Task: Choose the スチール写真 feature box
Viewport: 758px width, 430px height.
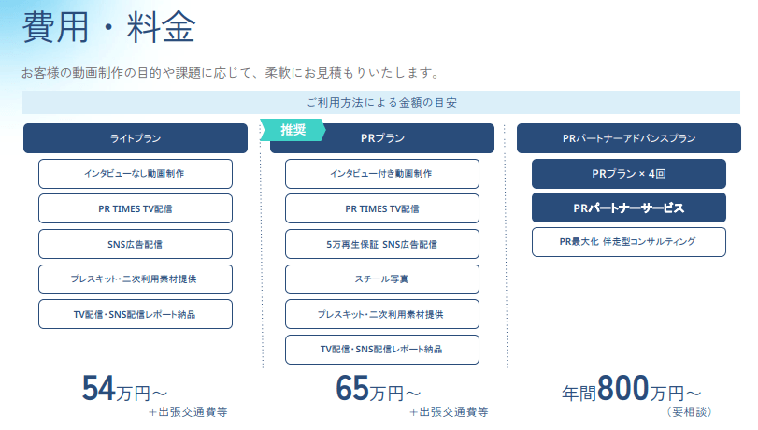Action: [382, 279]
